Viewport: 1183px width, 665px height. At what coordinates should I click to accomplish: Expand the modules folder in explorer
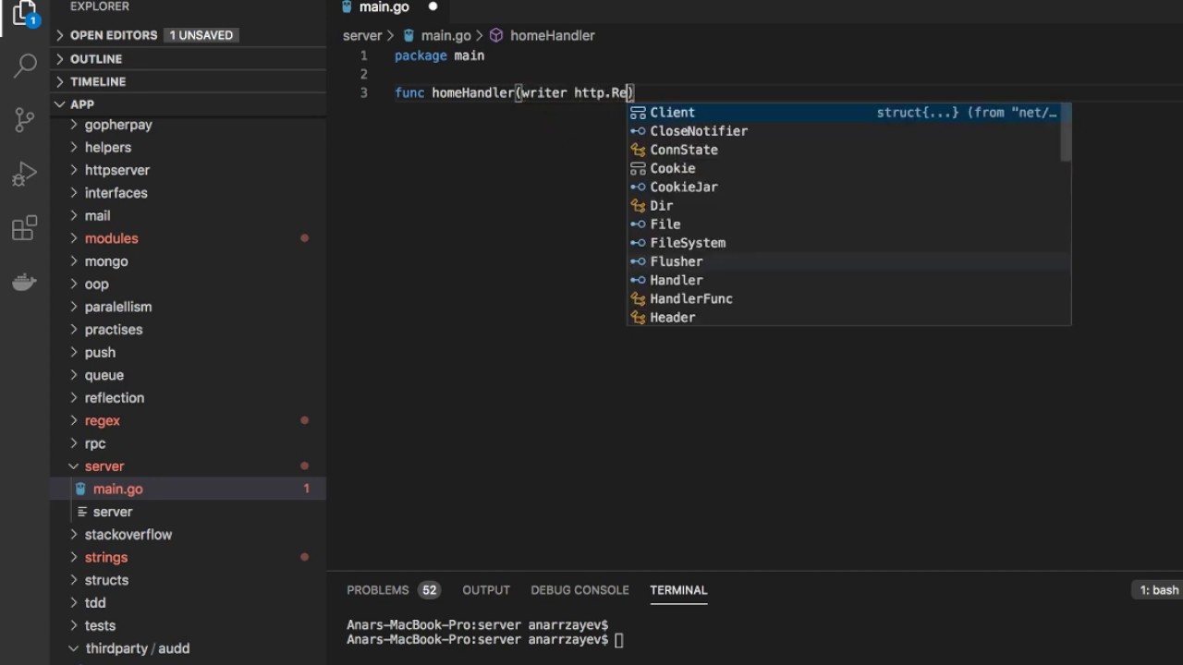tap(189, 238)
